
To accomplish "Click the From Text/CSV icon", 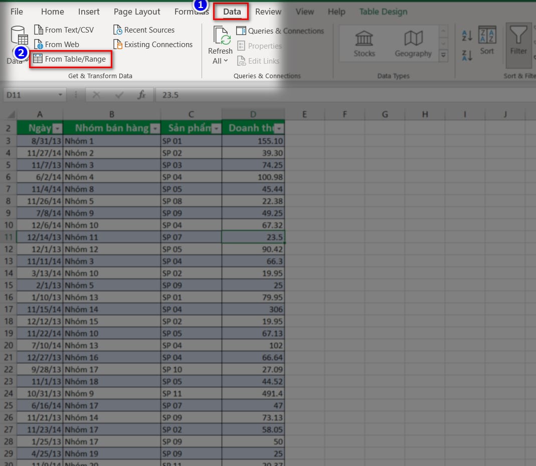I will click(x=39, y=30).
